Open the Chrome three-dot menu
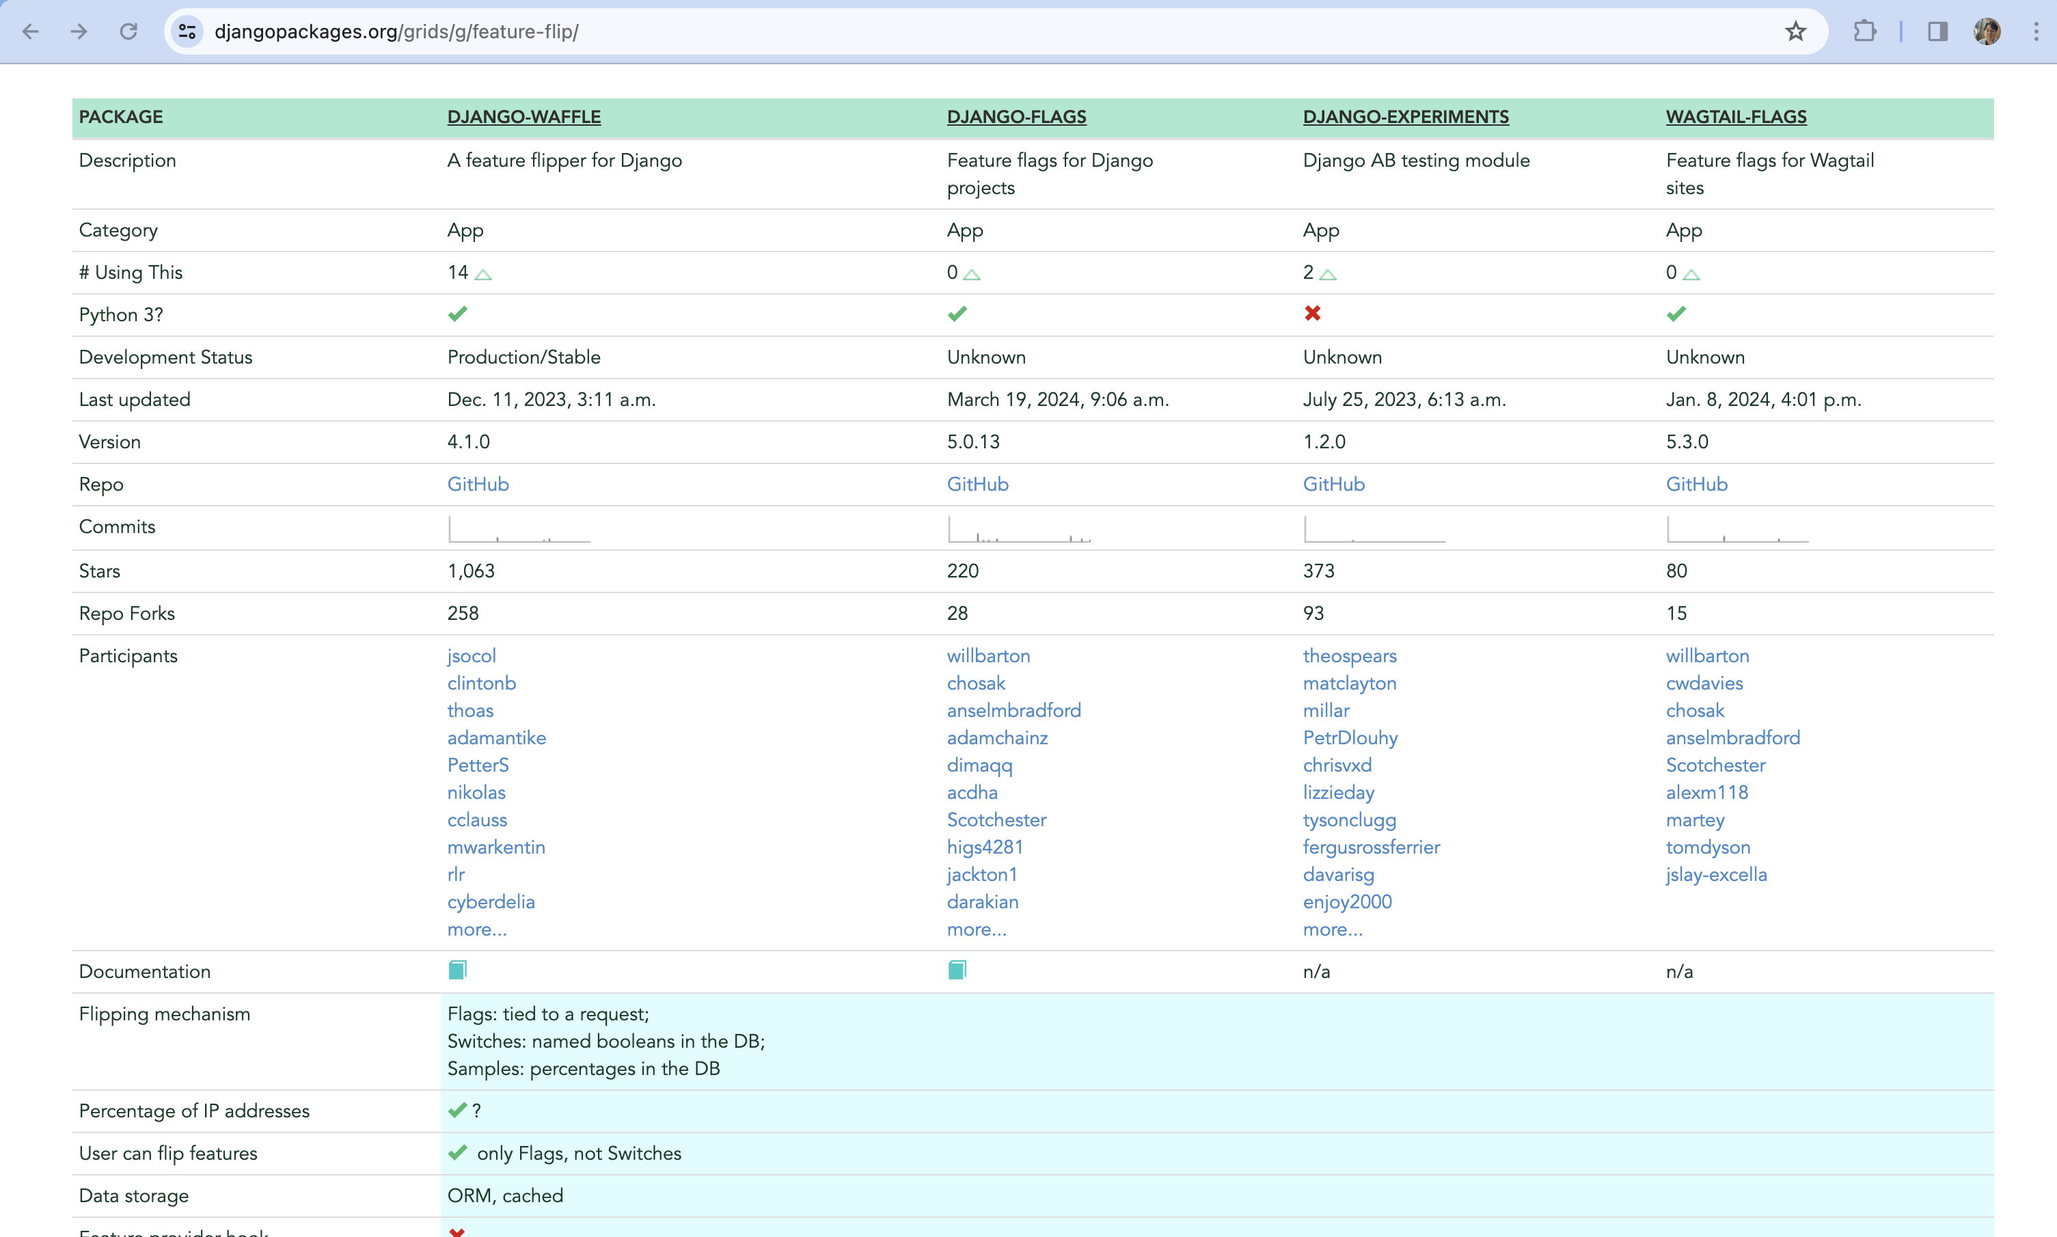This screenshot has height=1237, width=2057. (x=2036, y=31)
